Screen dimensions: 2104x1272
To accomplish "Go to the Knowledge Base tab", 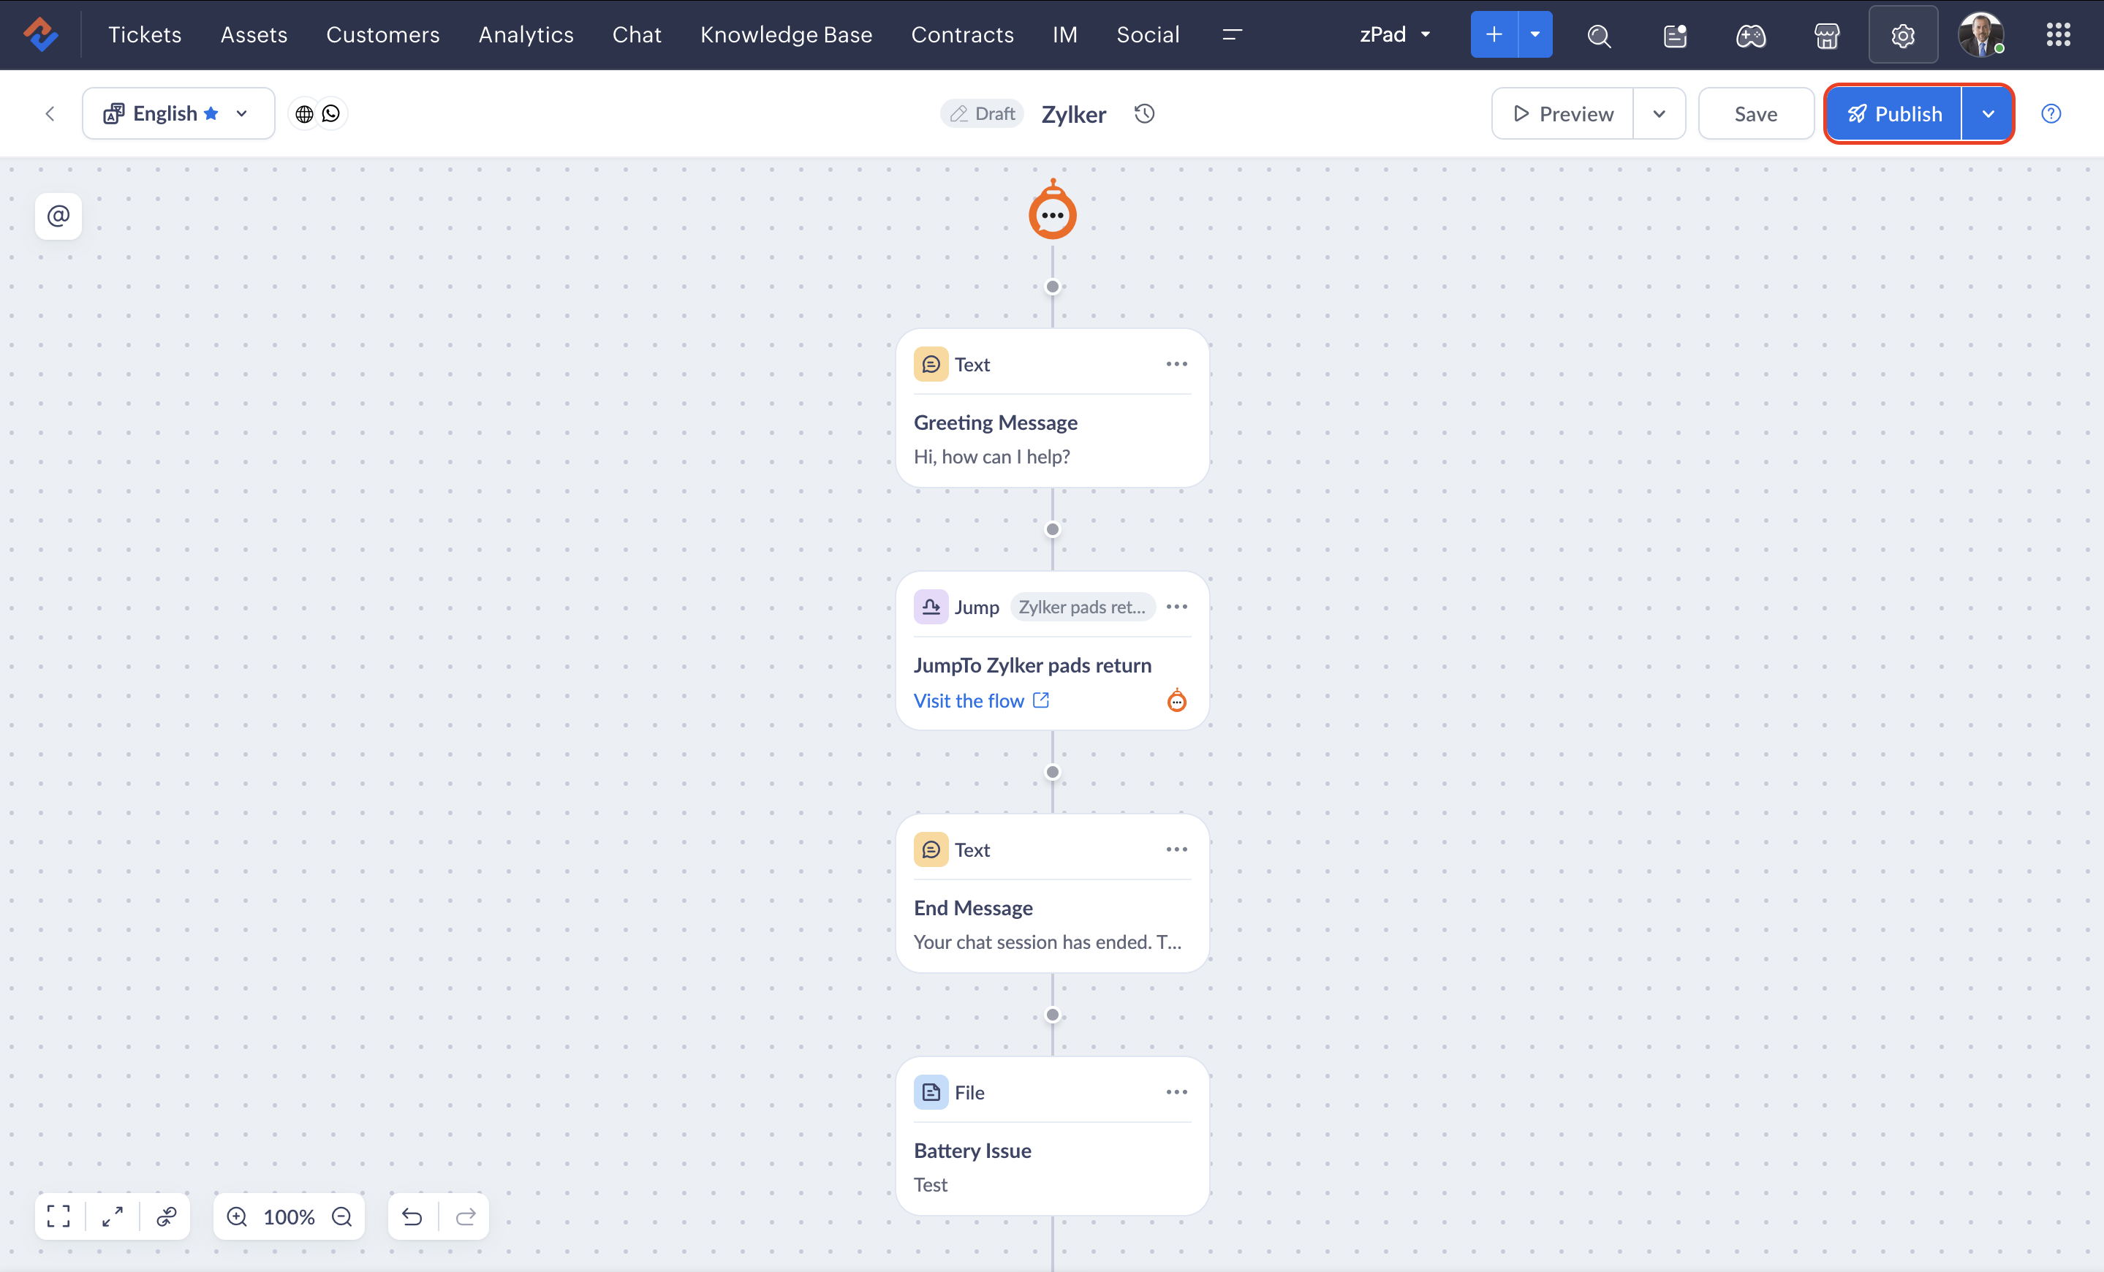I will pos(786,35).
